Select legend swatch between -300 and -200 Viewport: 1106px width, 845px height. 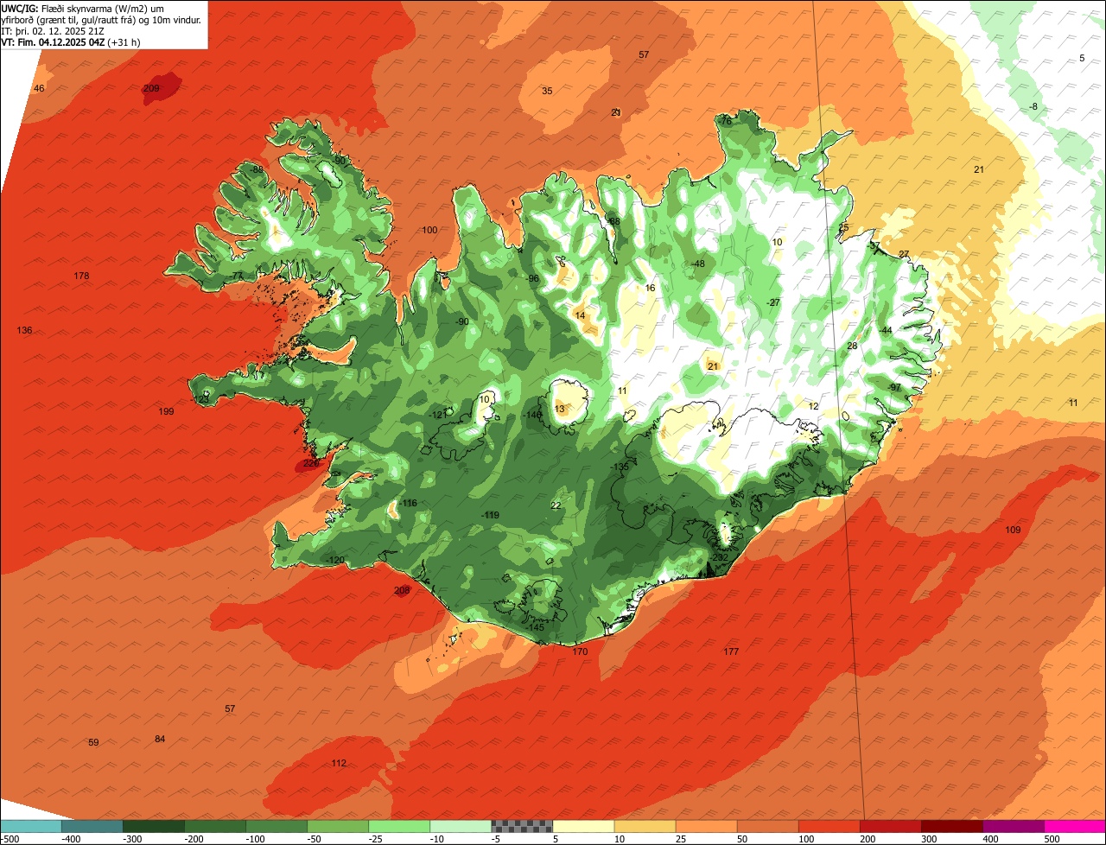point(153,826)
